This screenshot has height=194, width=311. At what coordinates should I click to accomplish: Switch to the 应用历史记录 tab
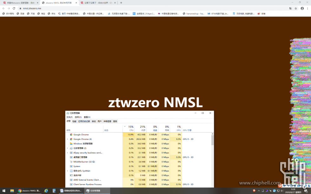point(84,121)
